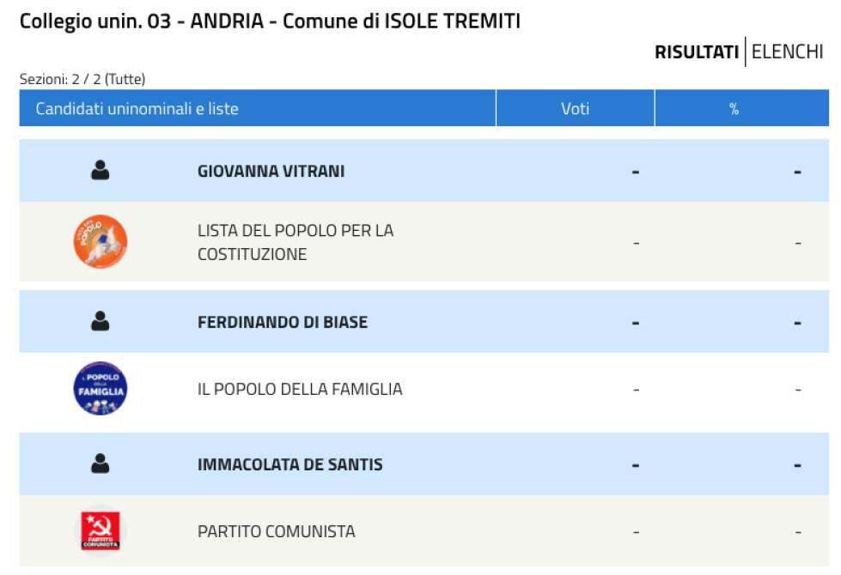This screenshot has width=841, height=575.
Task: Select PARTITO COMUNISTA list name
Action: [x=277, y=531]
